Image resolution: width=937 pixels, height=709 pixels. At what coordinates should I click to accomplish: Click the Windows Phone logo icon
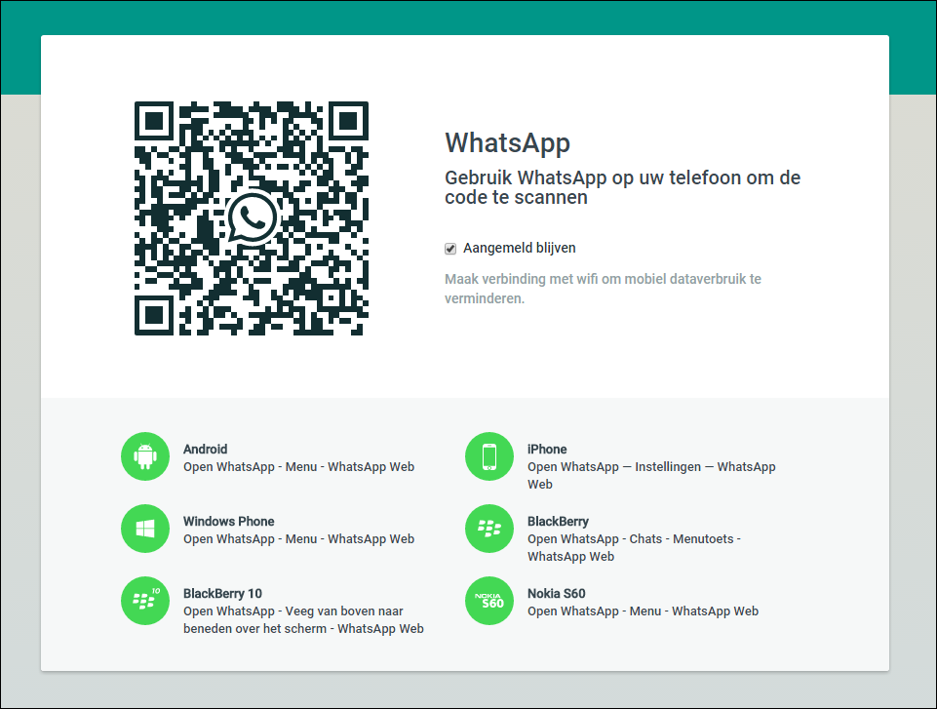145,529
